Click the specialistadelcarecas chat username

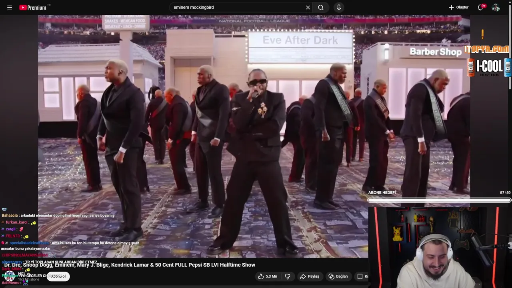(x=29, y=243)
